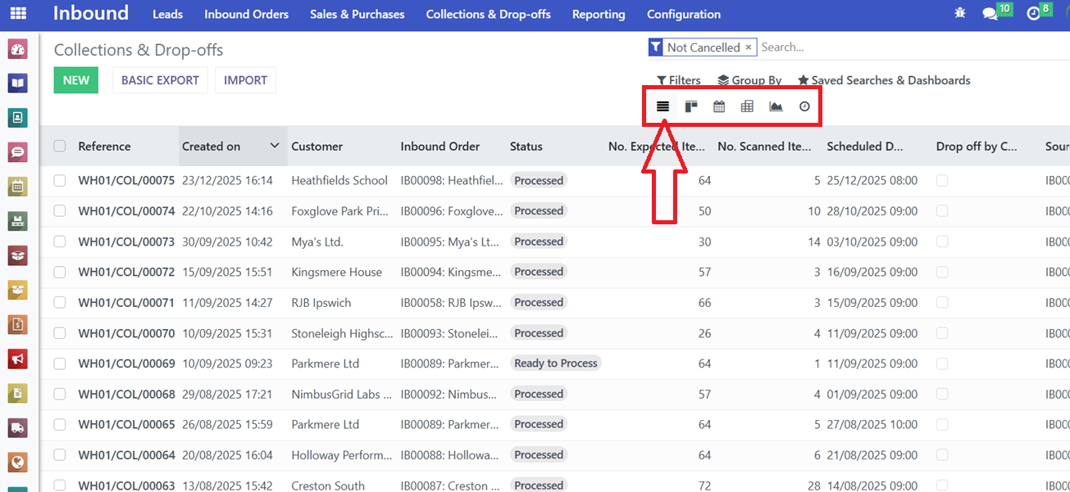
Task: Switch to the Pivot table view
Action: coord(747,106)
